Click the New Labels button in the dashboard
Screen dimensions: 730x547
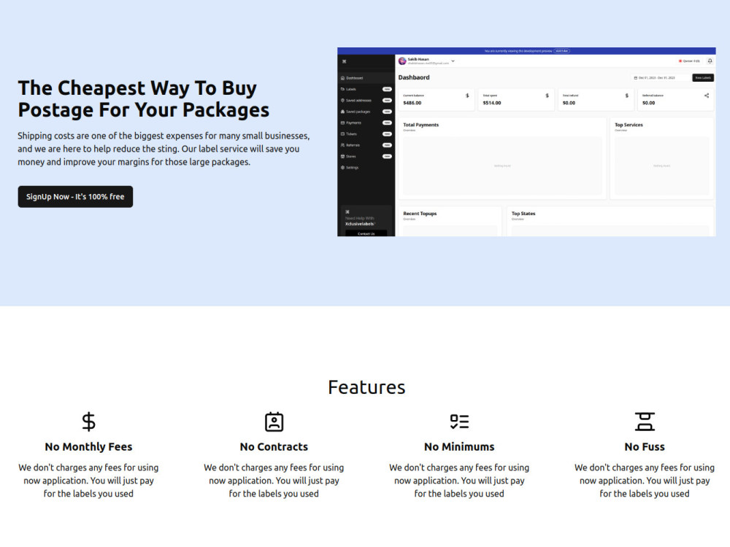(x=703, y=78)
